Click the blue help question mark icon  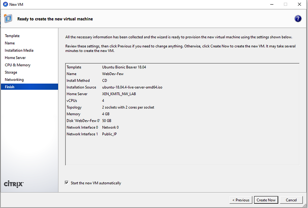point(298,19)
